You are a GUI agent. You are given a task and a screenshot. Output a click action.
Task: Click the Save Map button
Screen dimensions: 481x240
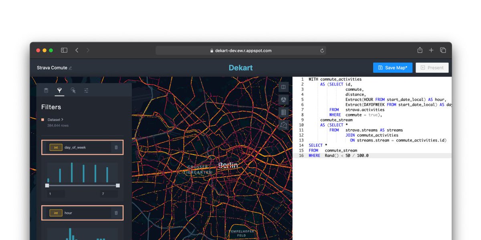[x=393, y=68]
